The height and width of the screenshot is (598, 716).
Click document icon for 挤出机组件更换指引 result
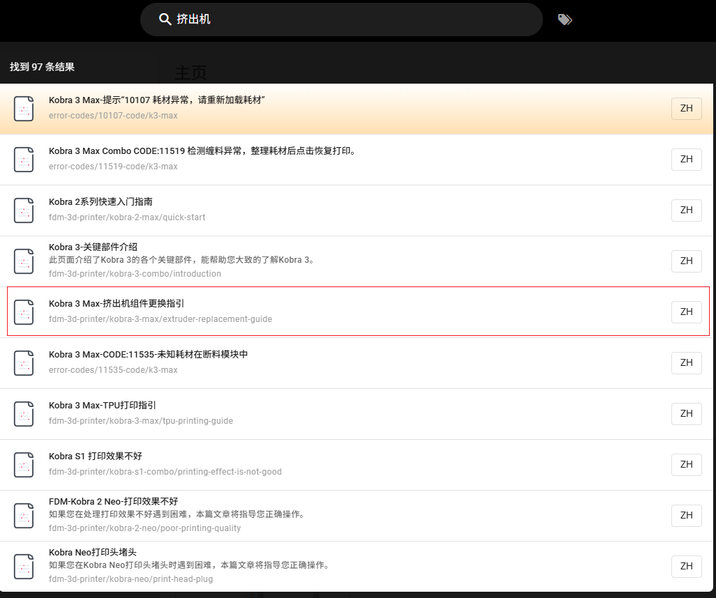tap(24, 312)
